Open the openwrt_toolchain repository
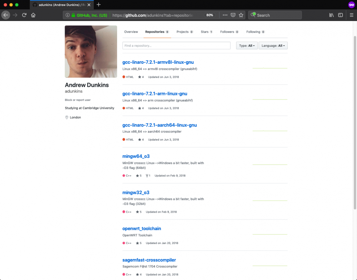Viewport: 357px width, 280px height. point(142,229)
